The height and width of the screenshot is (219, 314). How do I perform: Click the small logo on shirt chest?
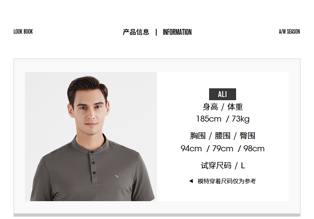click(116, 176)
